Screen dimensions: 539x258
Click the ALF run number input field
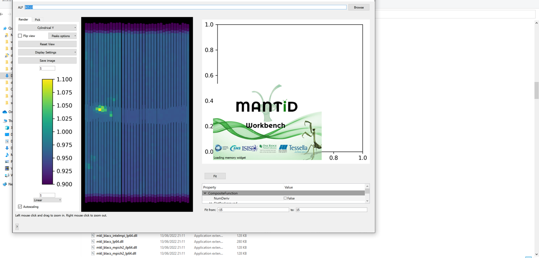coord(185,7)
